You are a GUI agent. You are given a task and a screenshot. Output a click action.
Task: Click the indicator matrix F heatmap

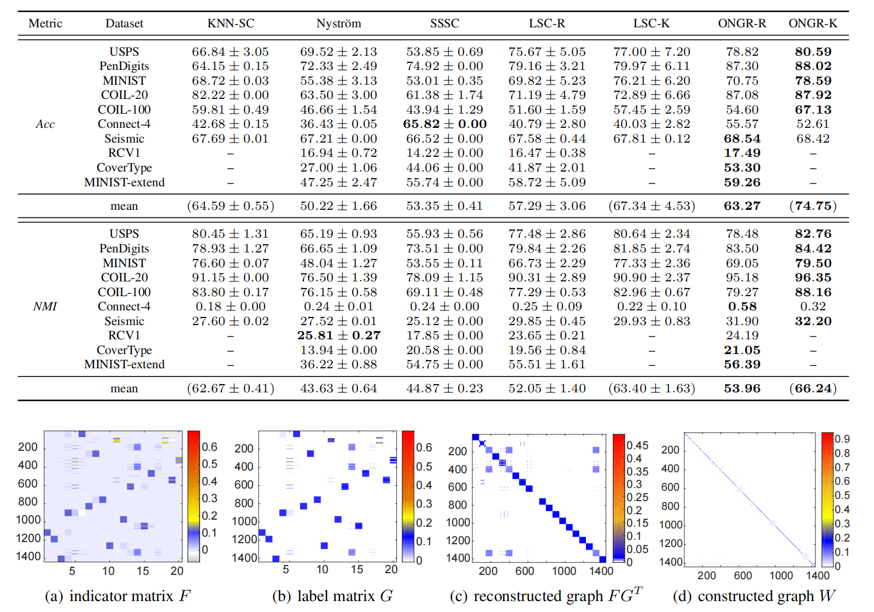pyautogui.click(x=113, y=496)
